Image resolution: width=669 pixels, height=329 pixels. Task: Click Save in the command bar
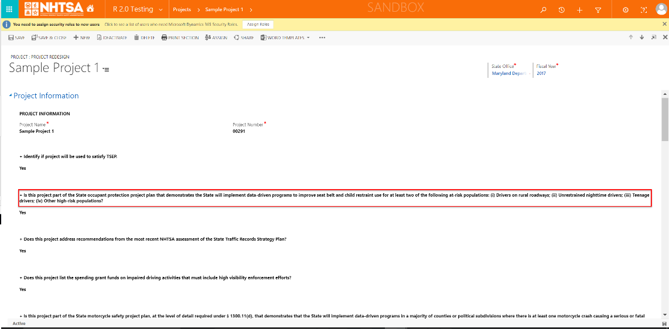16,37
